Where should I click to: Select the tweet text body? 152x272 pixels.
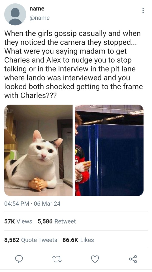(74, 64)
